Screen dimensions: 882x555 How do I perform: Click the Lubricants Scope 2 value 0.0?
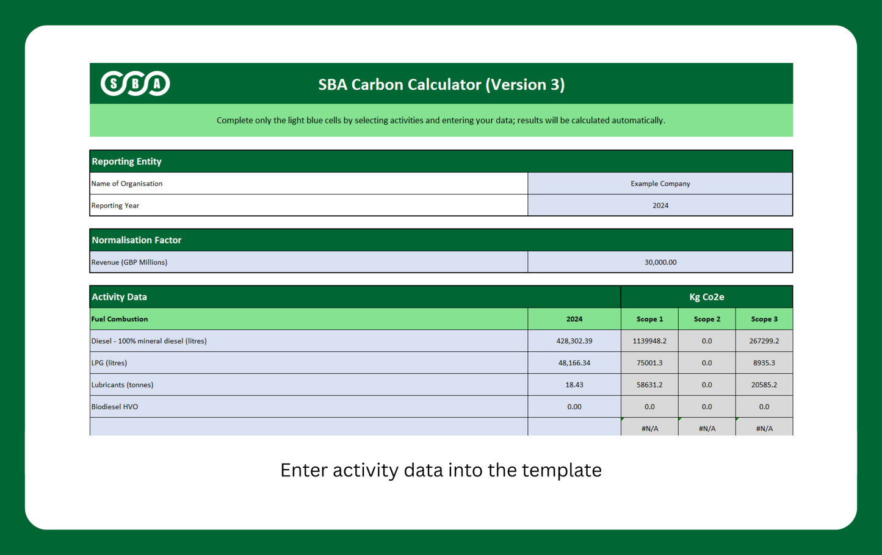pyautogui.click(x=707, y=385)
